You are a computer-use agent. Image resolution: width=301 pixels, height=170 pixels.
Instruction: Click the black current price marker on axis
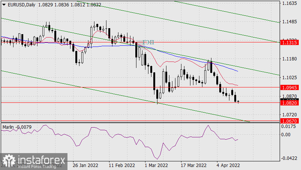click(x=290, y=100)
